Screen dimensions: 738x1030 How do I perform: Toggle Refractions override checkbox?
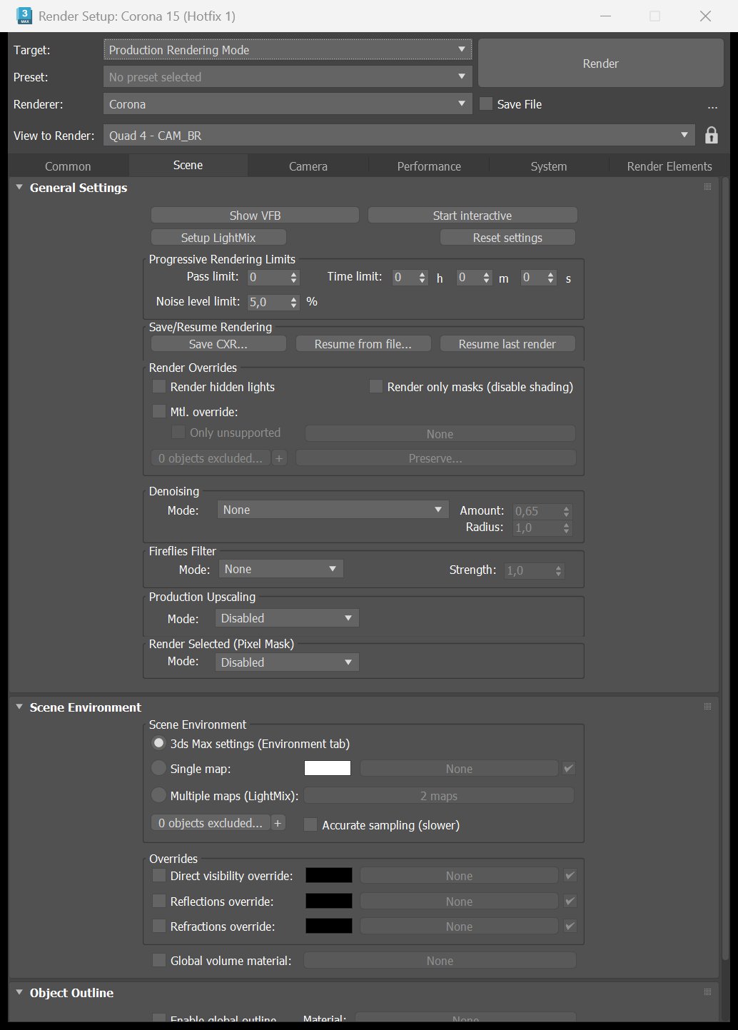[159, 926]
